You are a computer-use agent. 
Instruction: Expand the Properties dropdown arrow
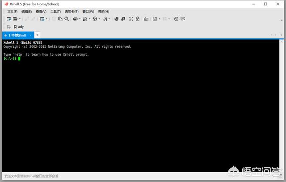[46, 19]
